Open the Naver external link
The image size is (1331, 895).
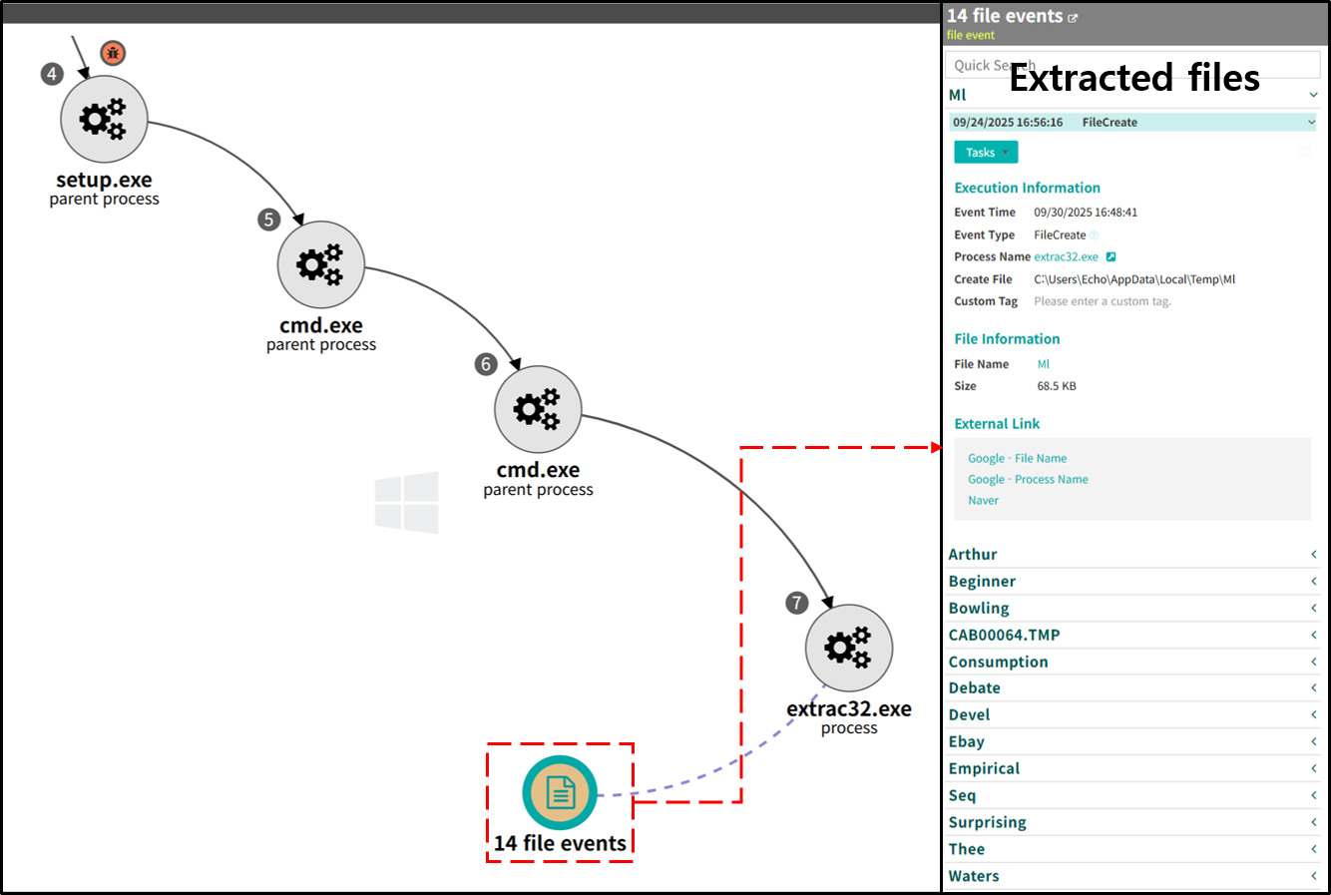tap(983, 501)
